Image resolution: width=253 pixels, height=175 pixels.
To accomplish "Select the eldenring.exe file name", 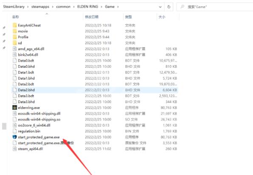I will 29,108.
